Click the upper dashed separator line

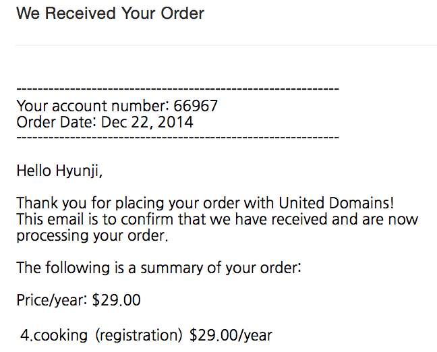click(x=178, y=89)
